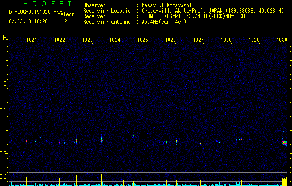Screen dimensions: 292x186
Task: Click frequency axis label 1.0
Action: (4, 84)
